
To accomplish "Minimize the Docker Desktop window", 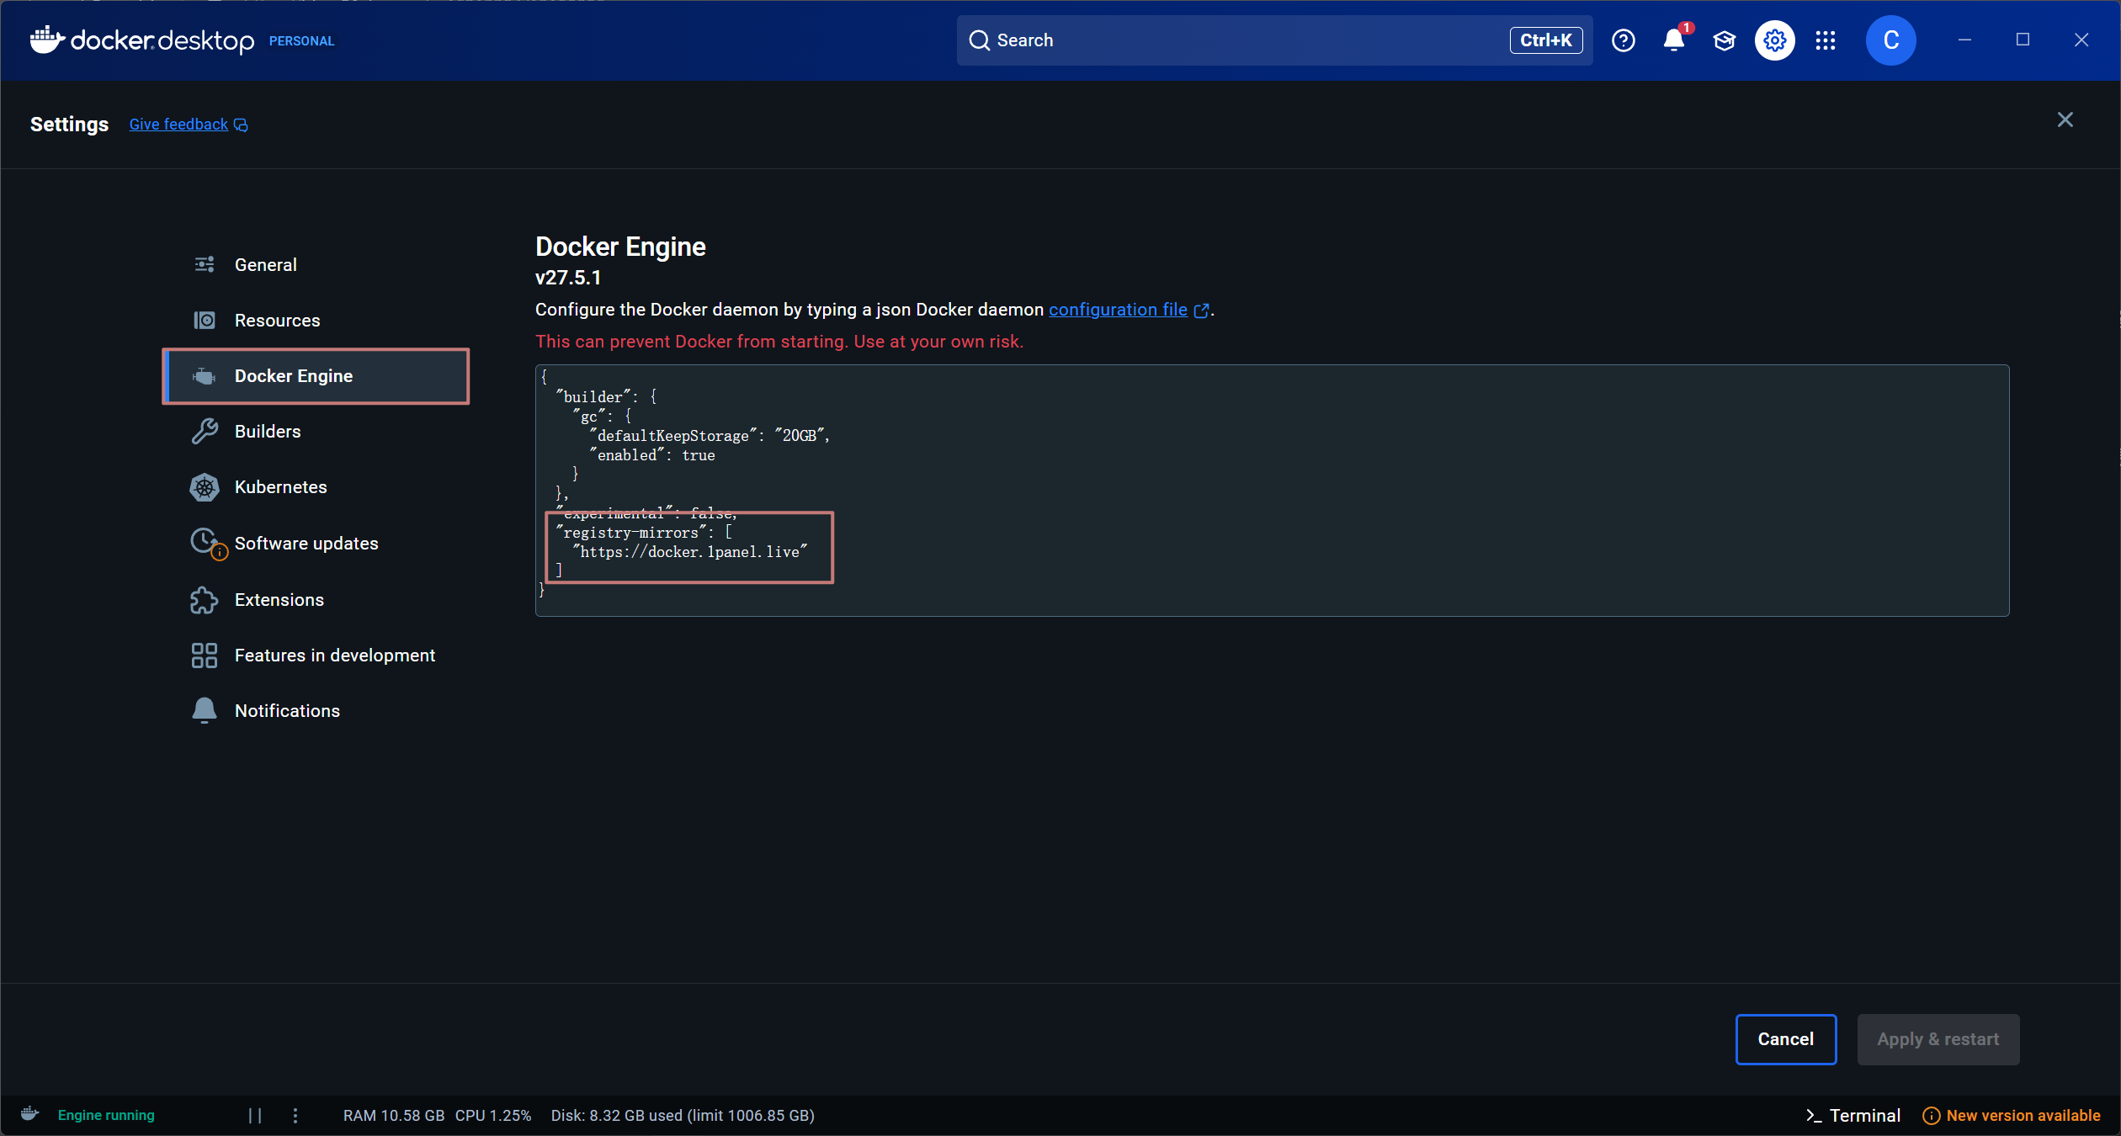I will [1964, 40].
